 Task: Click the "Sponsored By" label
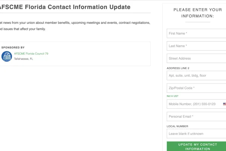tap(13, 48)
